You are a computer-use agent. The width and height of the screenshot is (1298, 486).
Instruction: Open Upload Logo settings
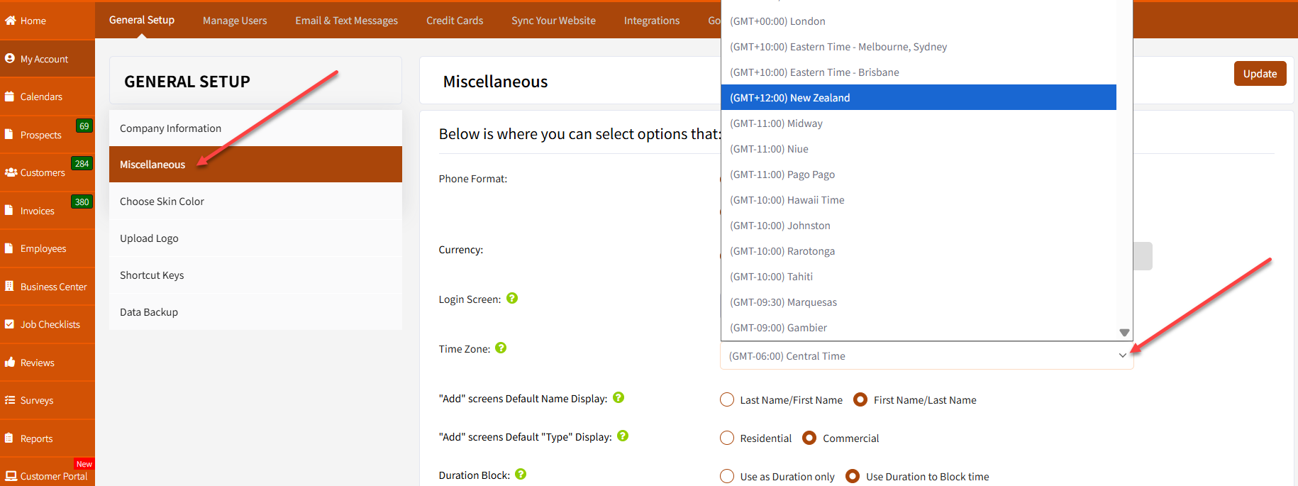coord(255,238)
